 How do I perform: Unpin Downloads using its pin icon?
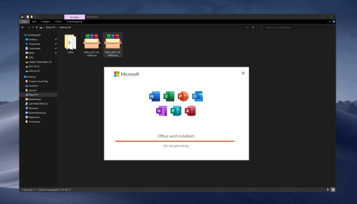point(56,44)
